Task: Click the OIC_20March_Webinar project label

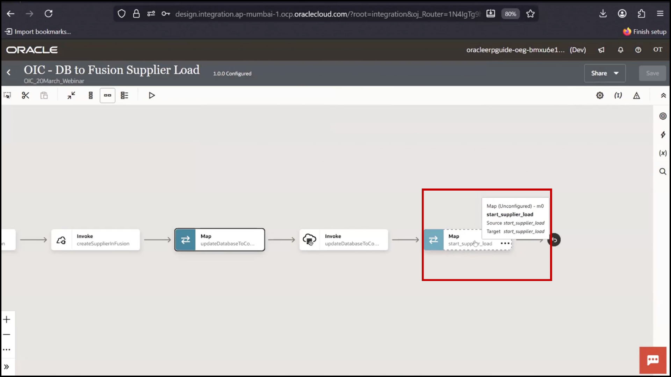Action: coord(54,81)
